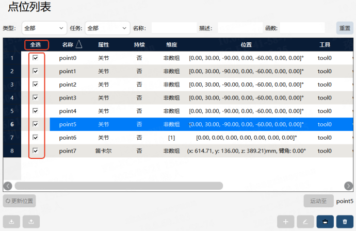
Task: Click the 位置 column header
Action: (246, 45)
